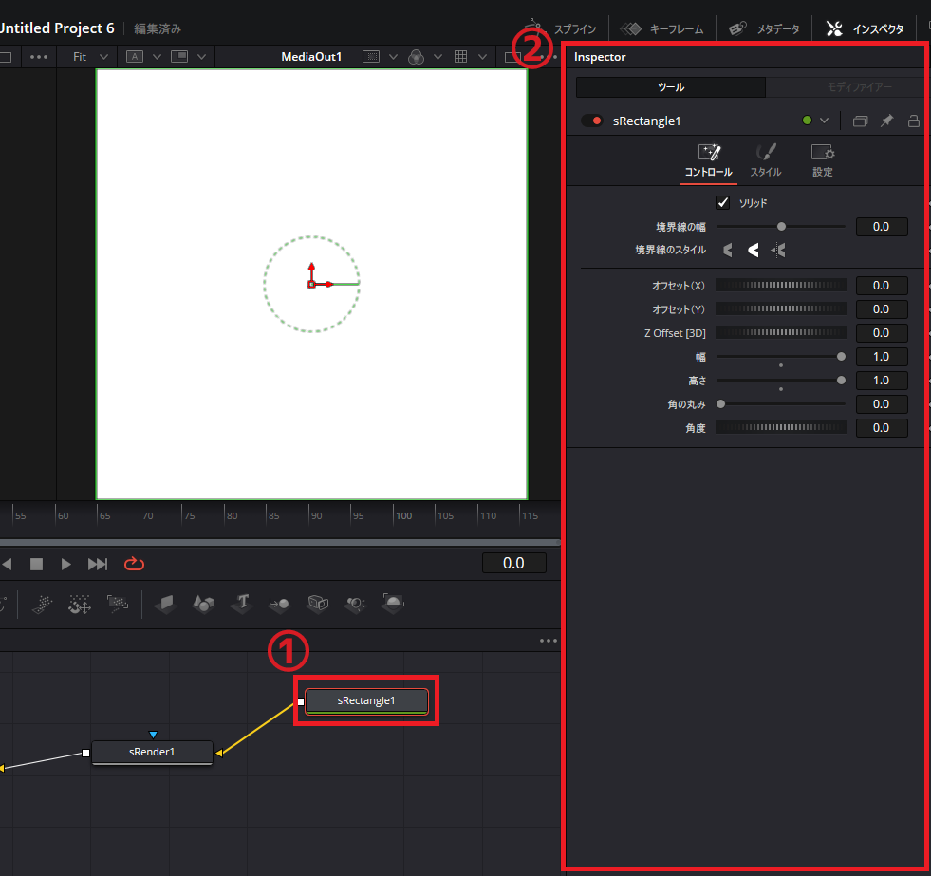Click the 角の丸み slider handle
Viewport: 931px width, 876px height.
(721, 404)
